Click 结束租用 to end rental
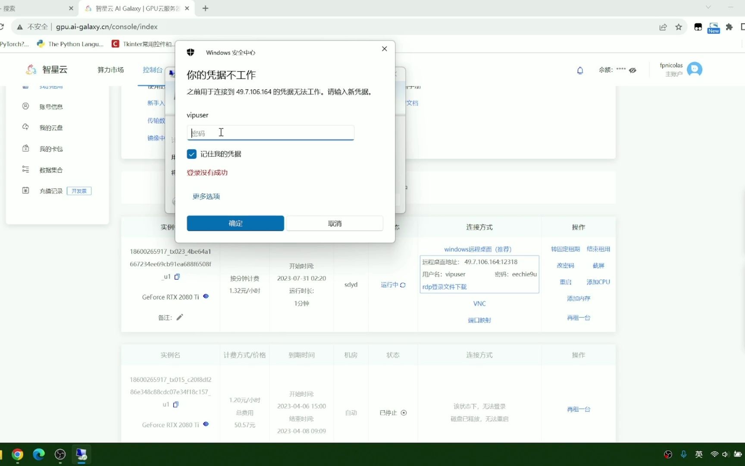The width and height of the screenshot is (745, 466). 598,249
